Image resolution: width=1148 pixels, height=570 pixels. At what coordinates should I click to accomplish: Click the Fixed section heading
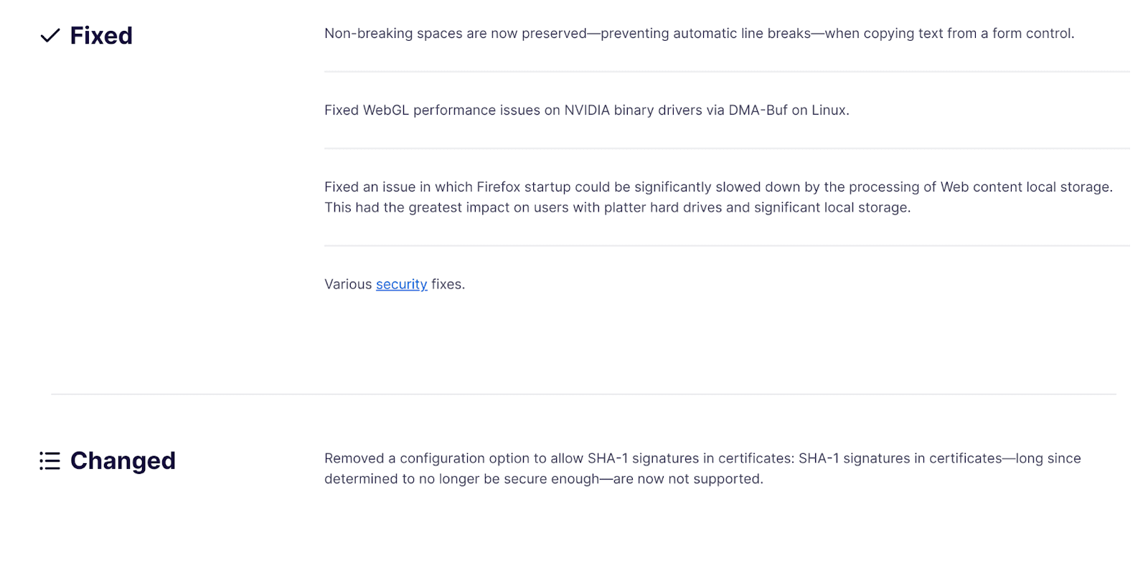pos(101,36)
